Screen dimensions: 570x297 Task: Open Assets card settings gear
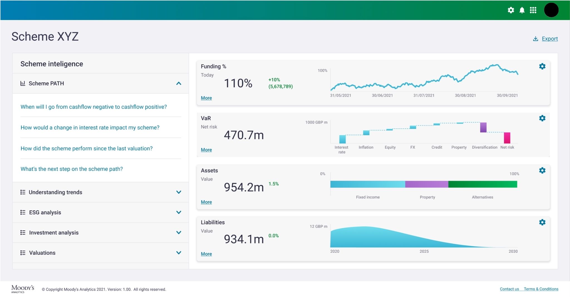(542, 170)
